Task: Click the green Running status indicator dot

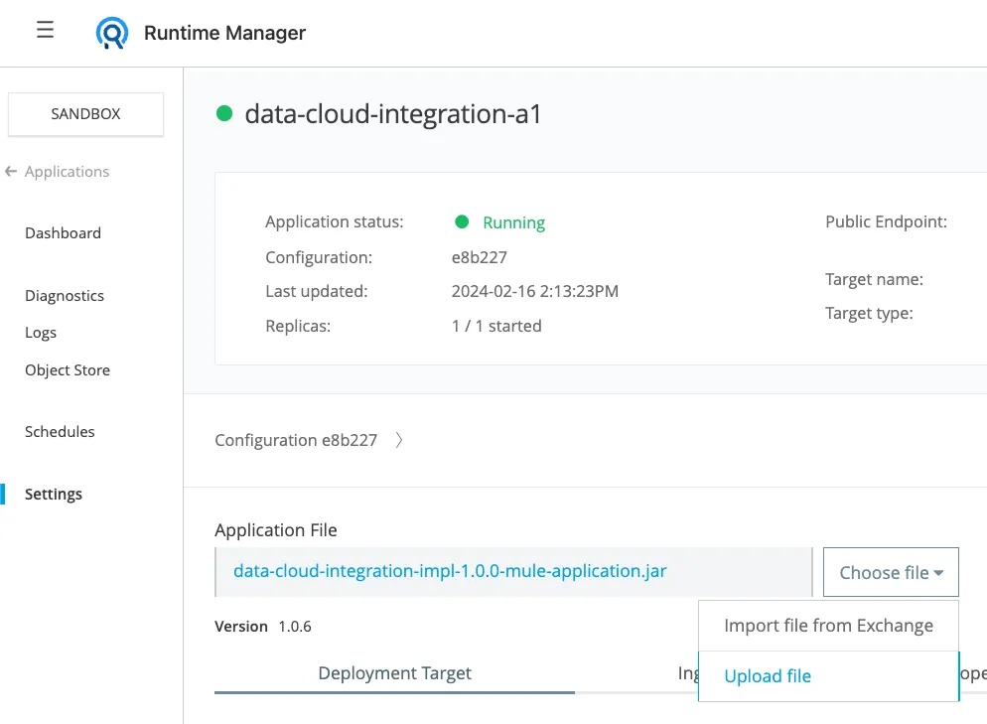Action: click(462, 221)
